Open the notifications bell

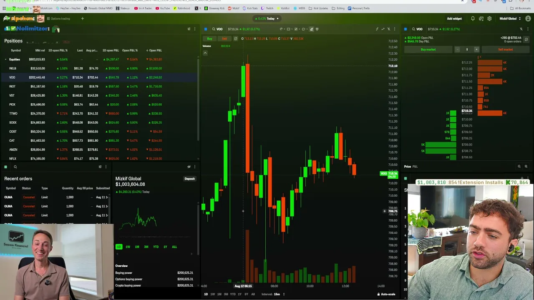click(473, 19)
